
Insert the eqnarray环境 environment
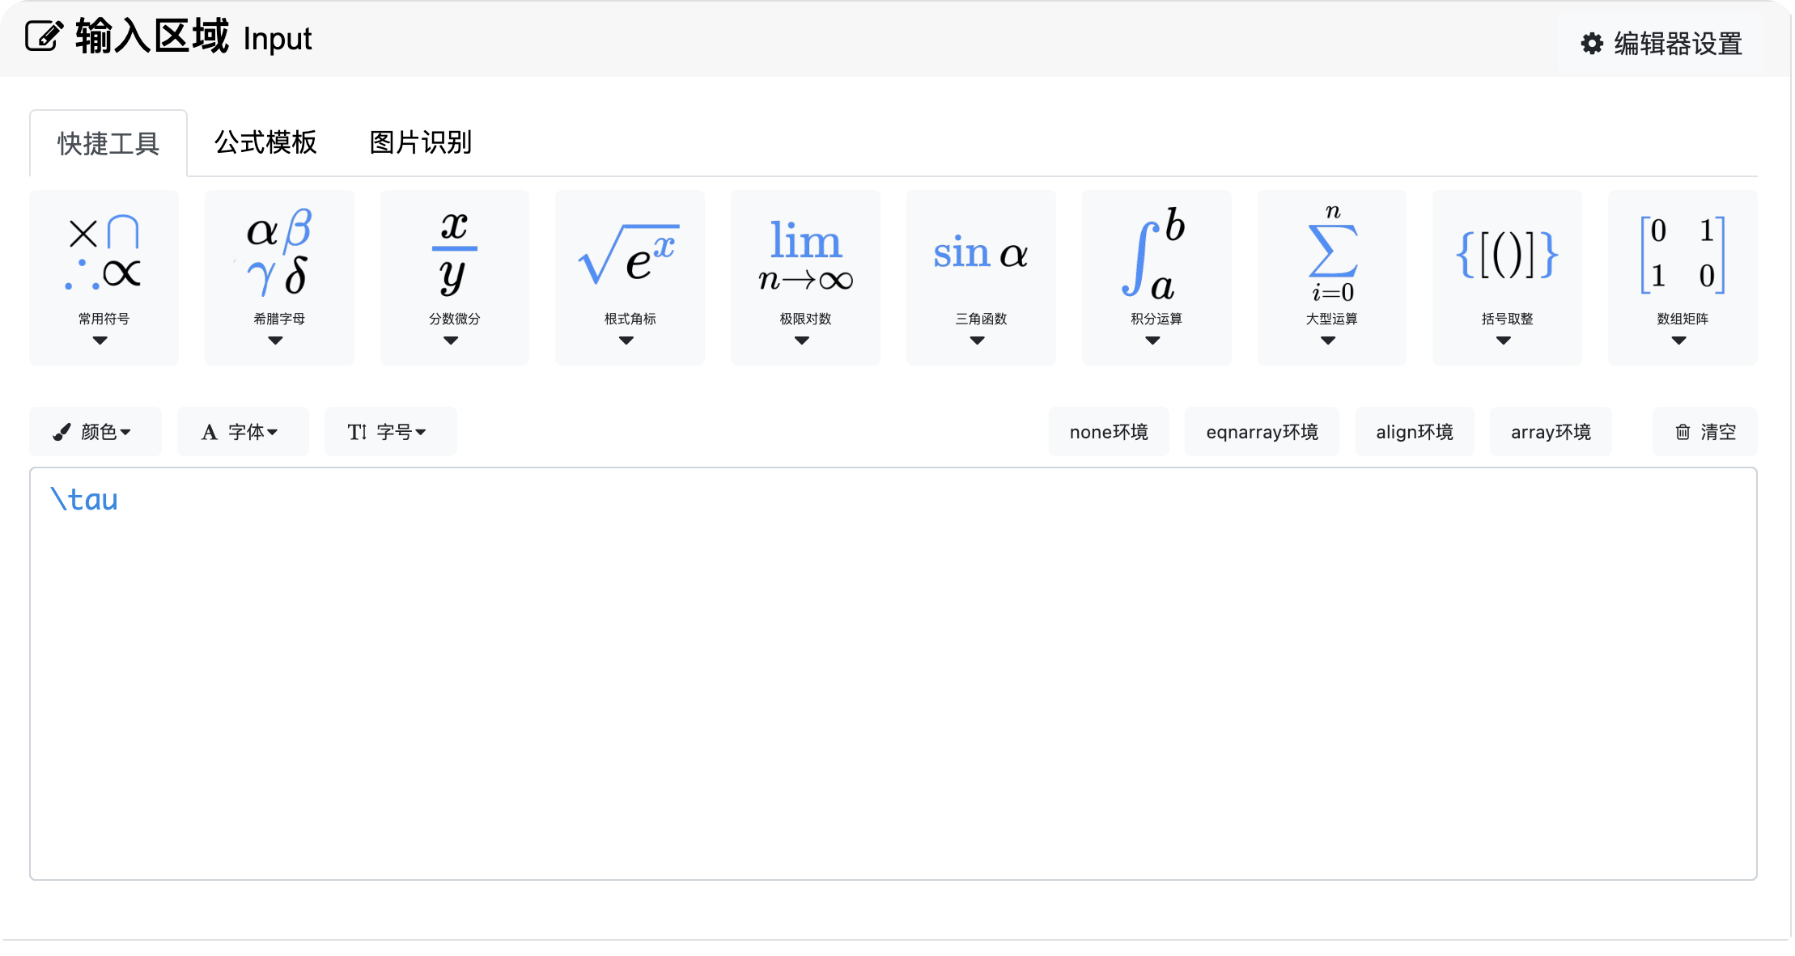click(x=1261, y=432)
